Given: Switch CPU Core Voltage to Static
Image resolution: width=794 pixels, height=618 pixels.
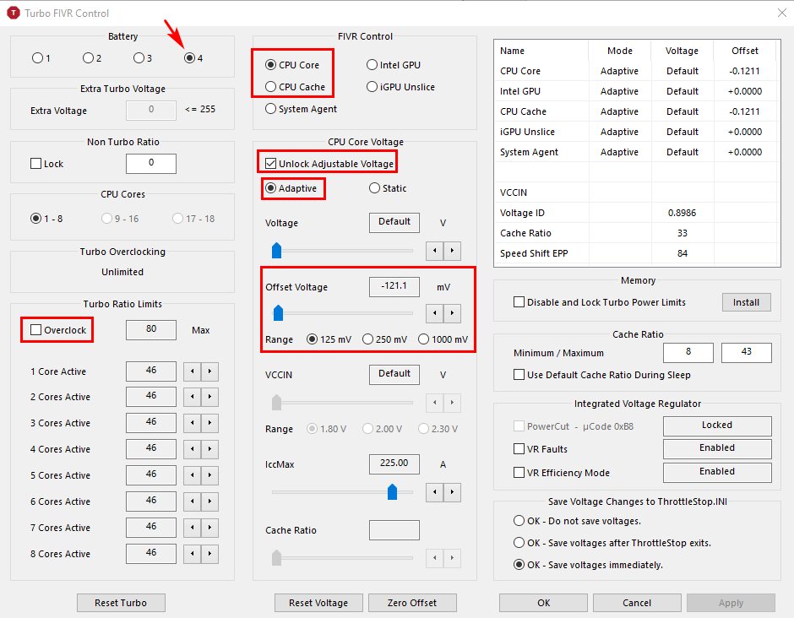Looking at the screenshot, I should click(388, 188).
